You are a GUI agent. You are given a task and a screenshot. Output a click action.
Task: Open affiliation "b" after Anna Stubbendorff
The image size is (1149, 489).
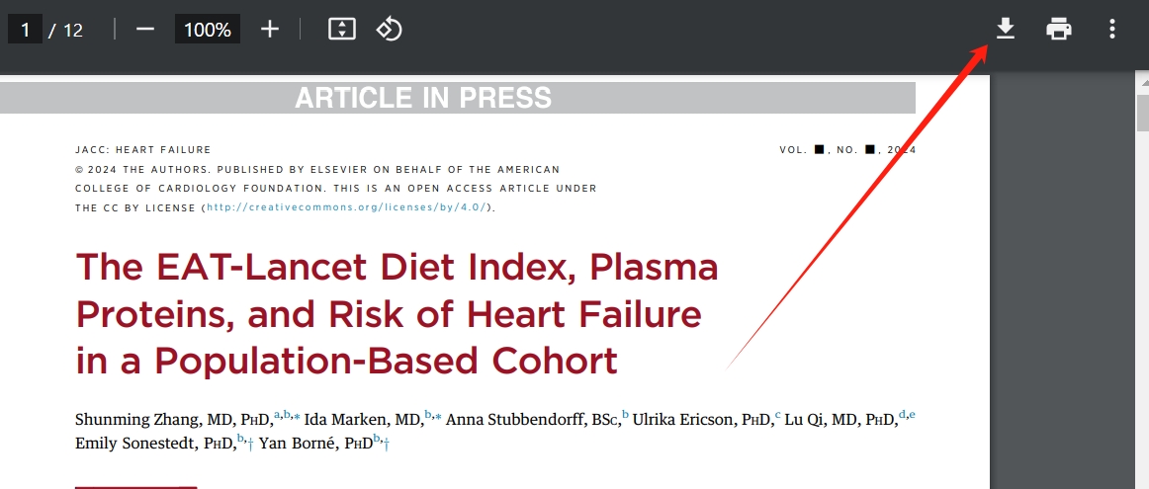coord(626,415)
